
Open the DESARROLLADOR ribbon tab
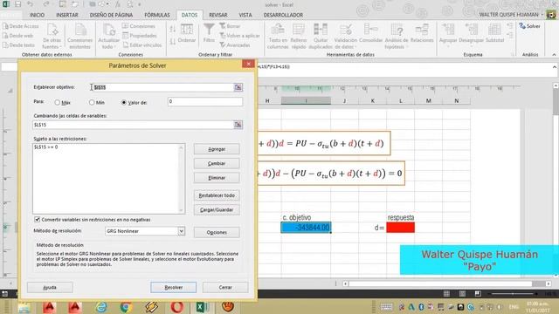283,15
